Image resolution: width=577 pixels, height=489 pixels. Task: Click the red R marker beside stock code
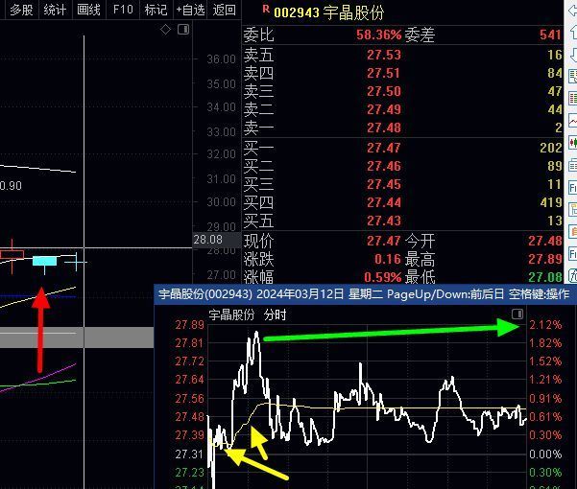[x=266, y=11]
